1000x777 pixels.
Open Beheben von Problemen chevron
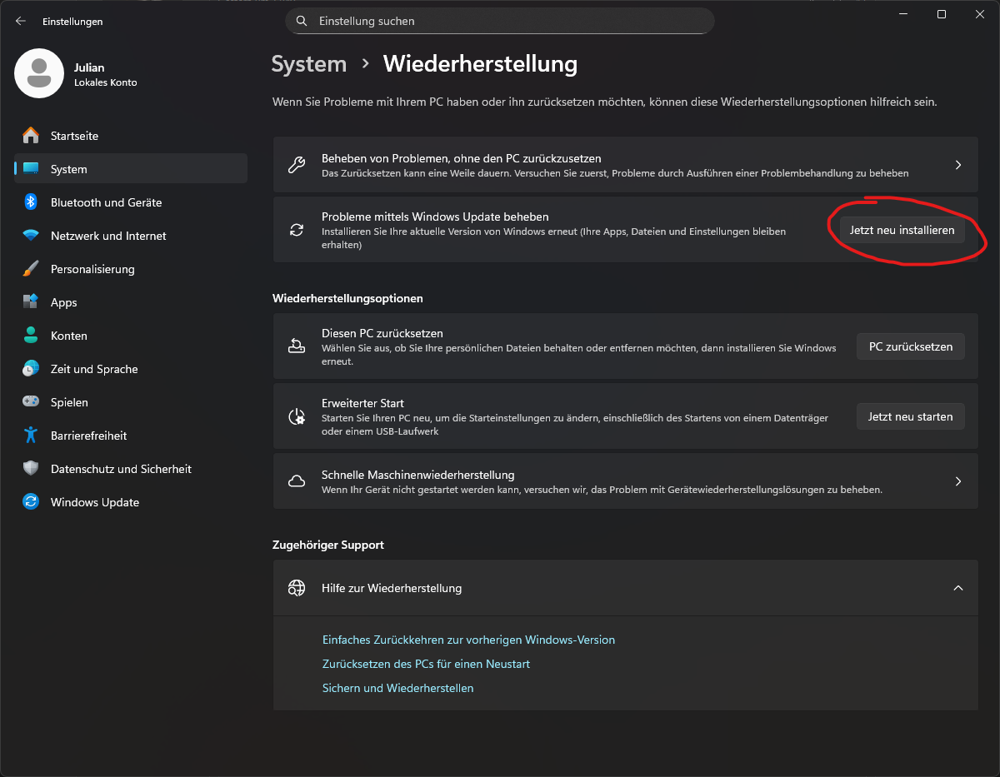[958, 165]
